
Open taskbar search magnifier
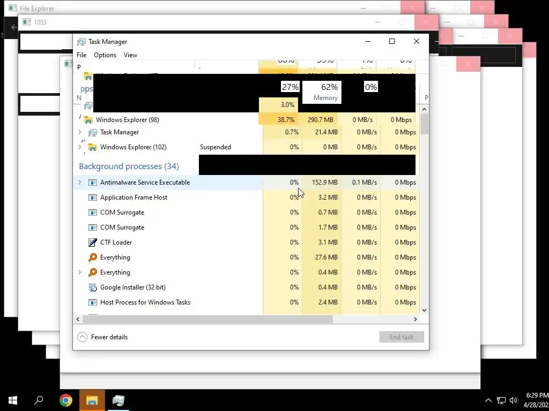click(x=39, y=400)
